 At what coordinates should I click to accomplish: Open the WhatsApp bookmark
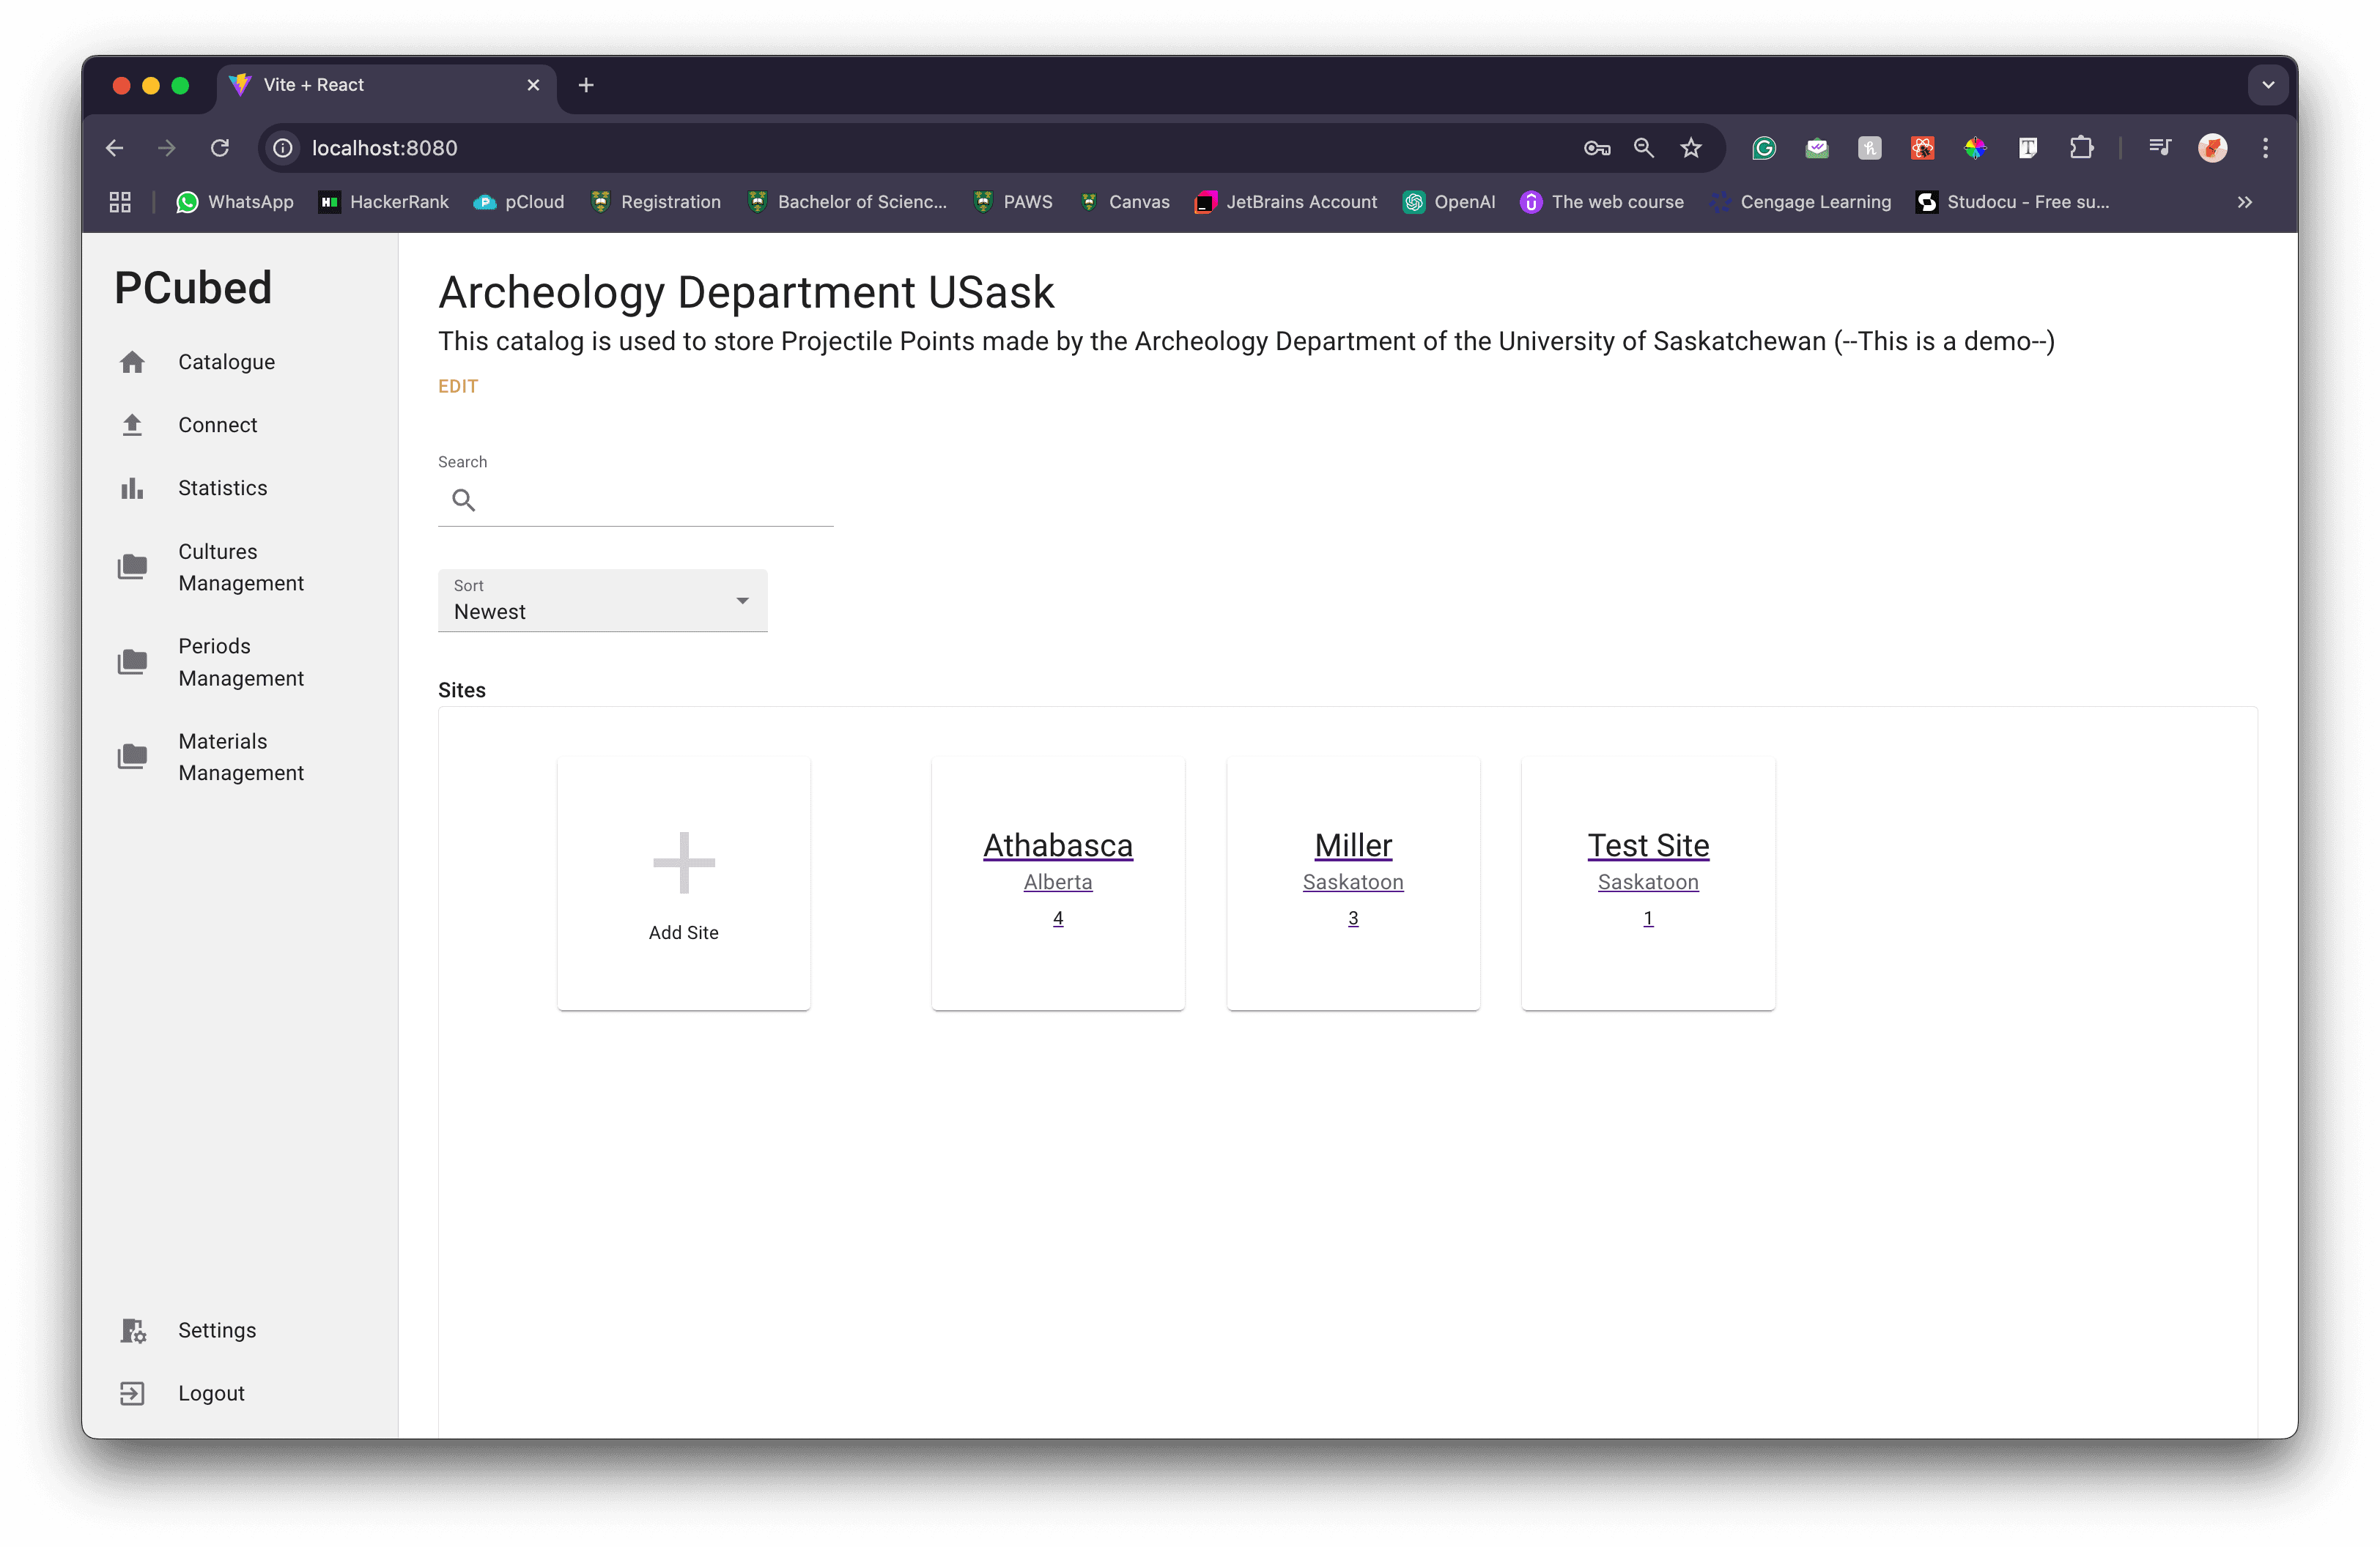click(x=235, y=202)
